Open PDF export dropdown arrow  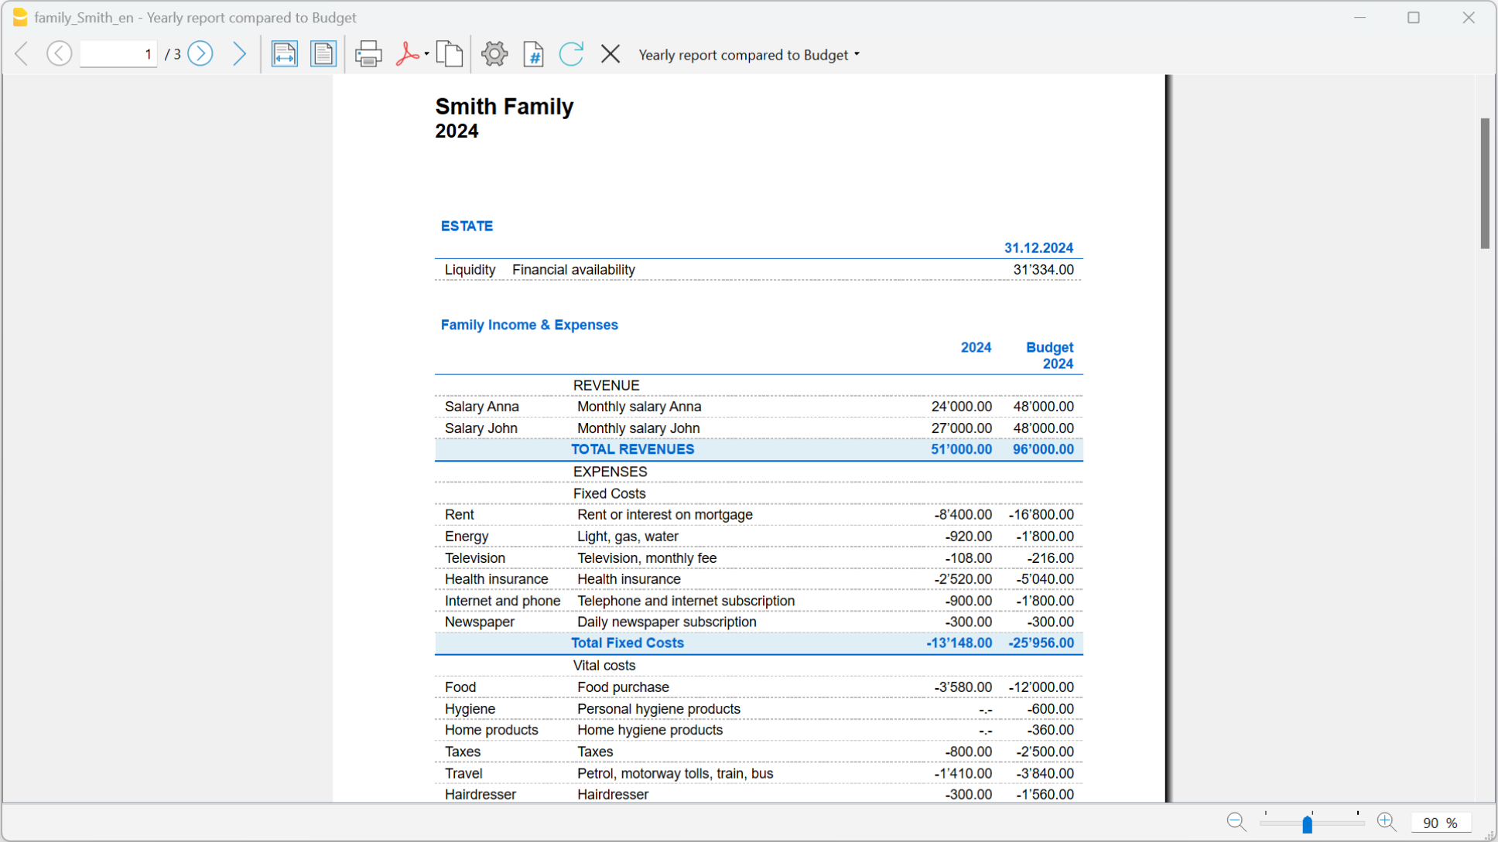tap(426, 54)
